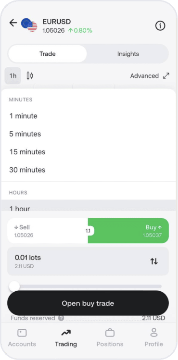The width and height of the screenshot is (178, 360).
Task: Open the 1h timeframe dropdown
Action: click(x=13, y=76)
